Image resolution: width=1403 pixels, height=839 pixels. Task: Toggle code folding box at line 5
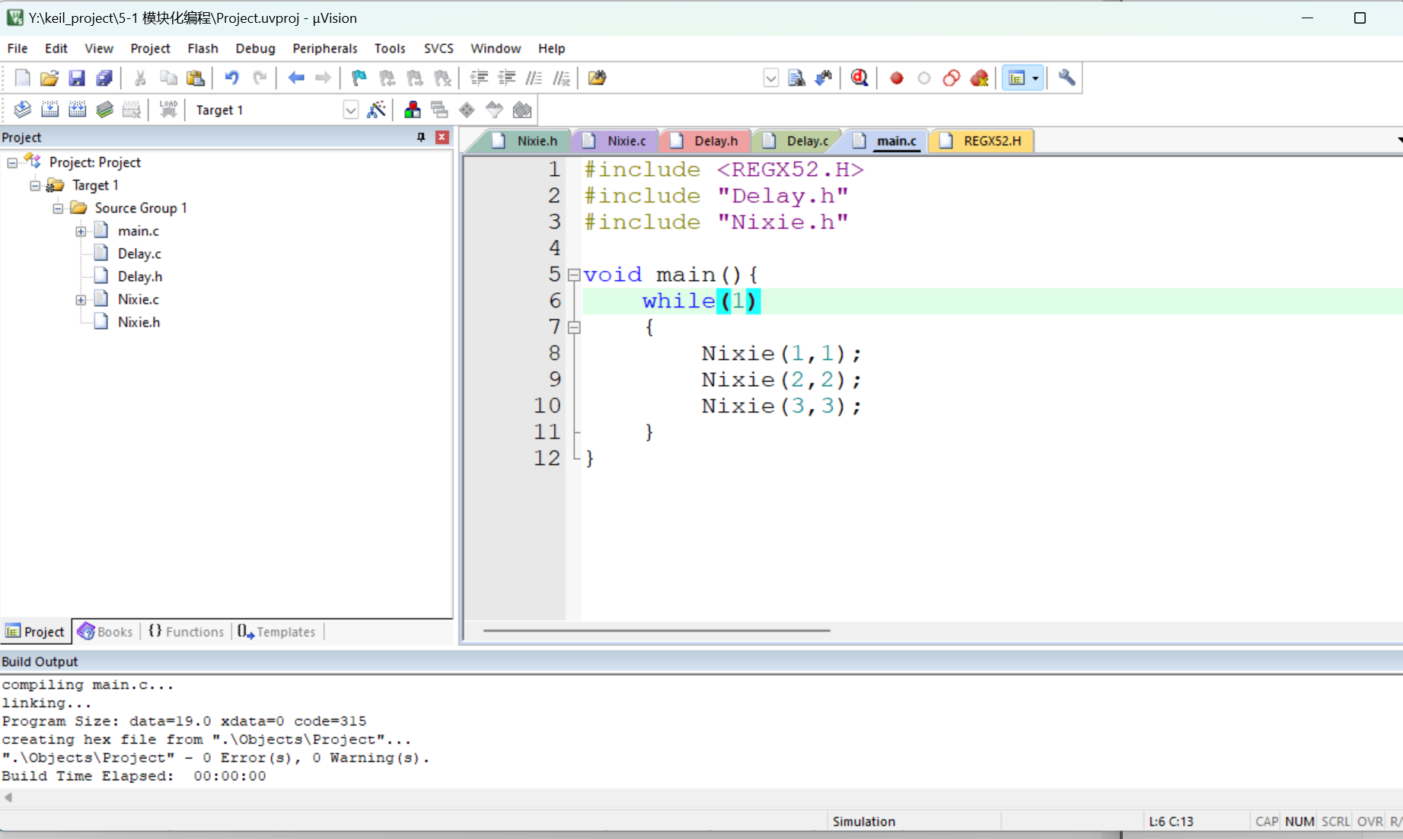[x=574, y=275]
